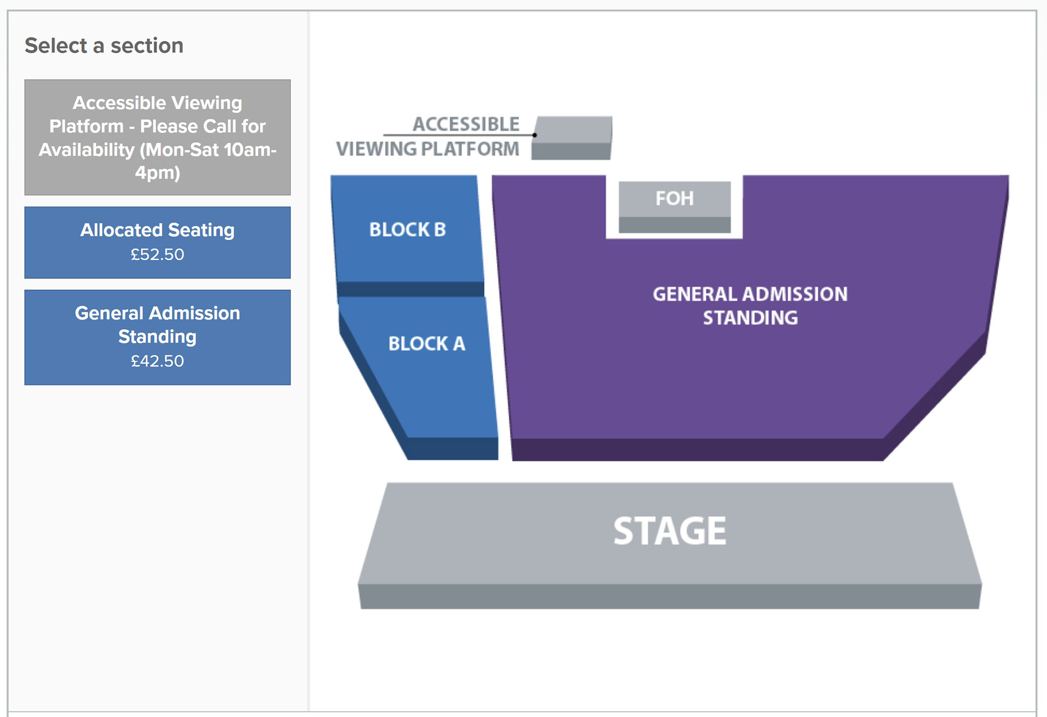Click the 'BLOCK B' lettering on the map
This screenshot has height=717, width=1047.
[x=407, y=229]
